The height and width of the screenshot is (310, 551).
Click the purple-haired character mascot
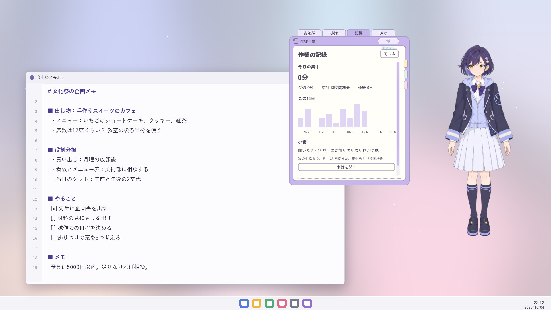point(479,141)
